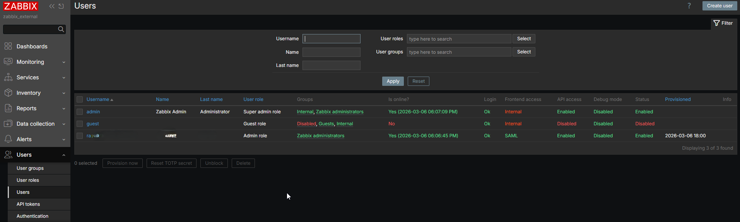Tick the guest user checkbox
740x222 pixels.
[x=80, y=124]
